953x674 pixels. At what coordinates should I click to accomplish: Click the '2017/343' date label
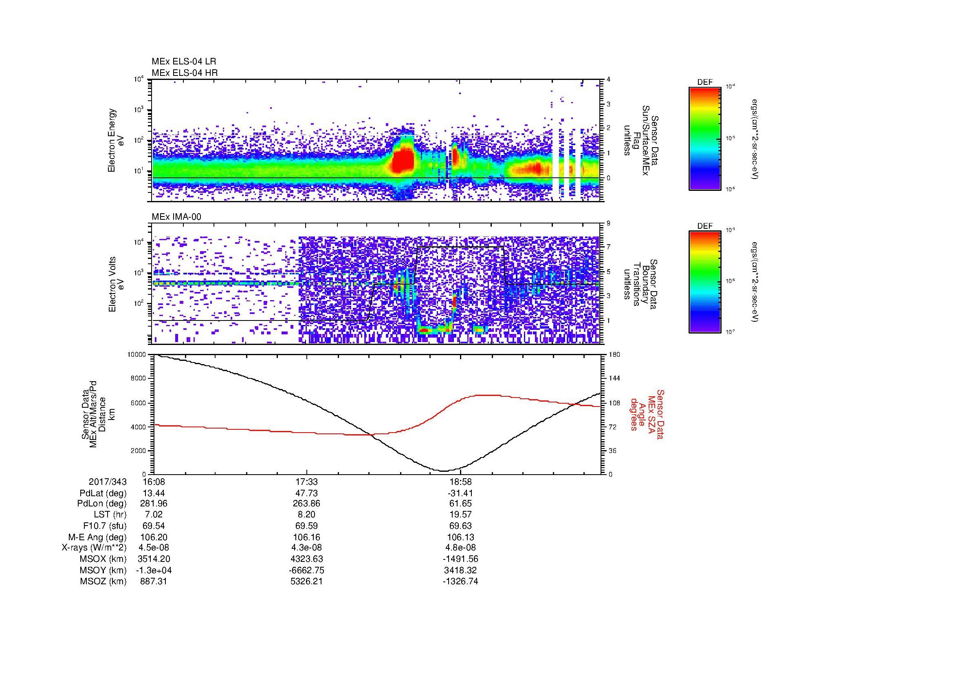108,482
